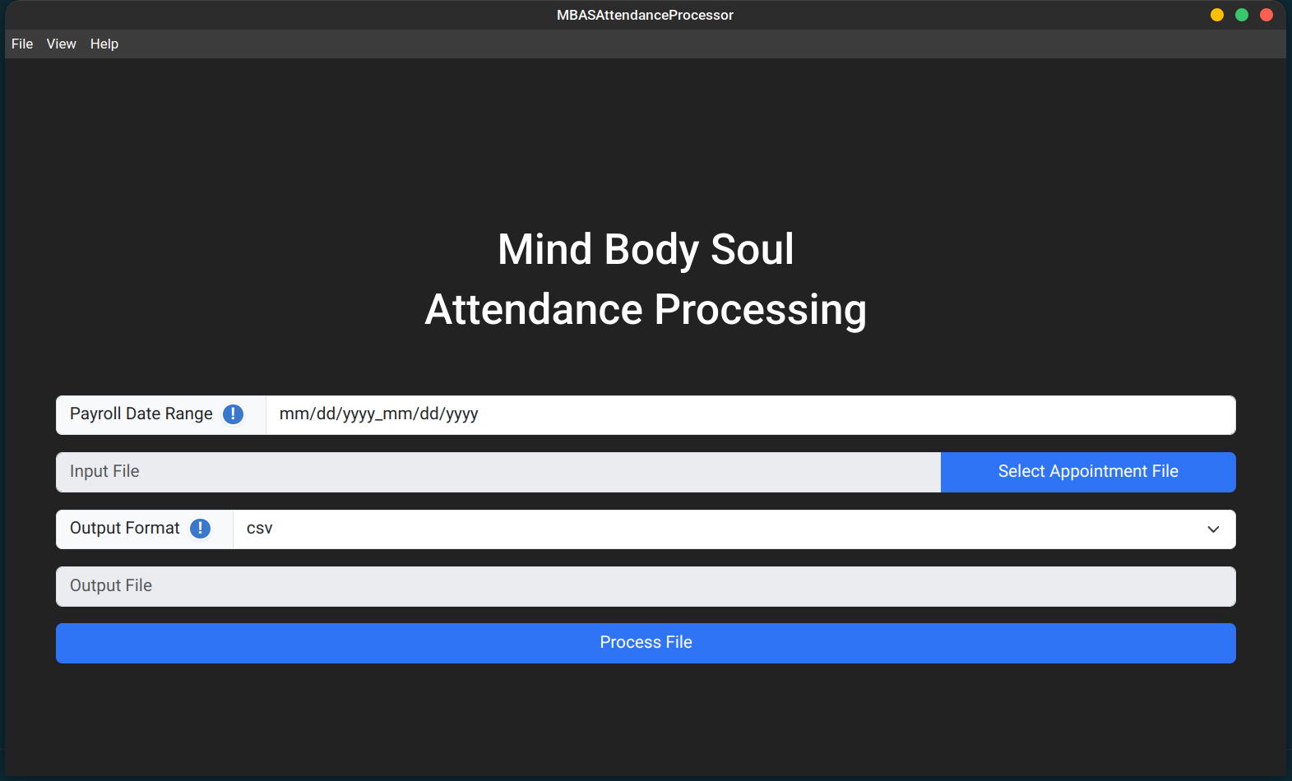The height and width of the screenshot is (781, 1292).
Task: Open the View menu
Action: click(x=62, y=44)
